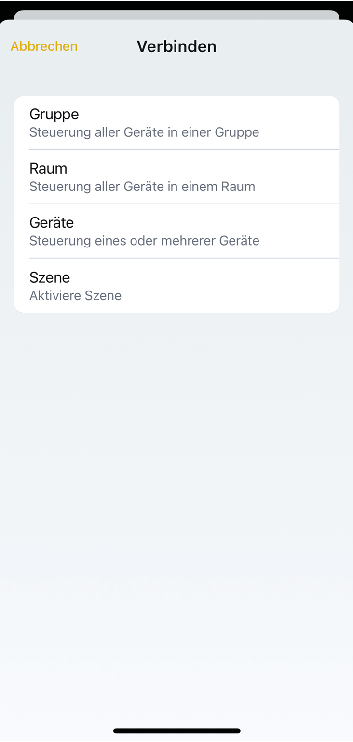Open the Geräte option
The image size is (353, 742).
point(176,231)
